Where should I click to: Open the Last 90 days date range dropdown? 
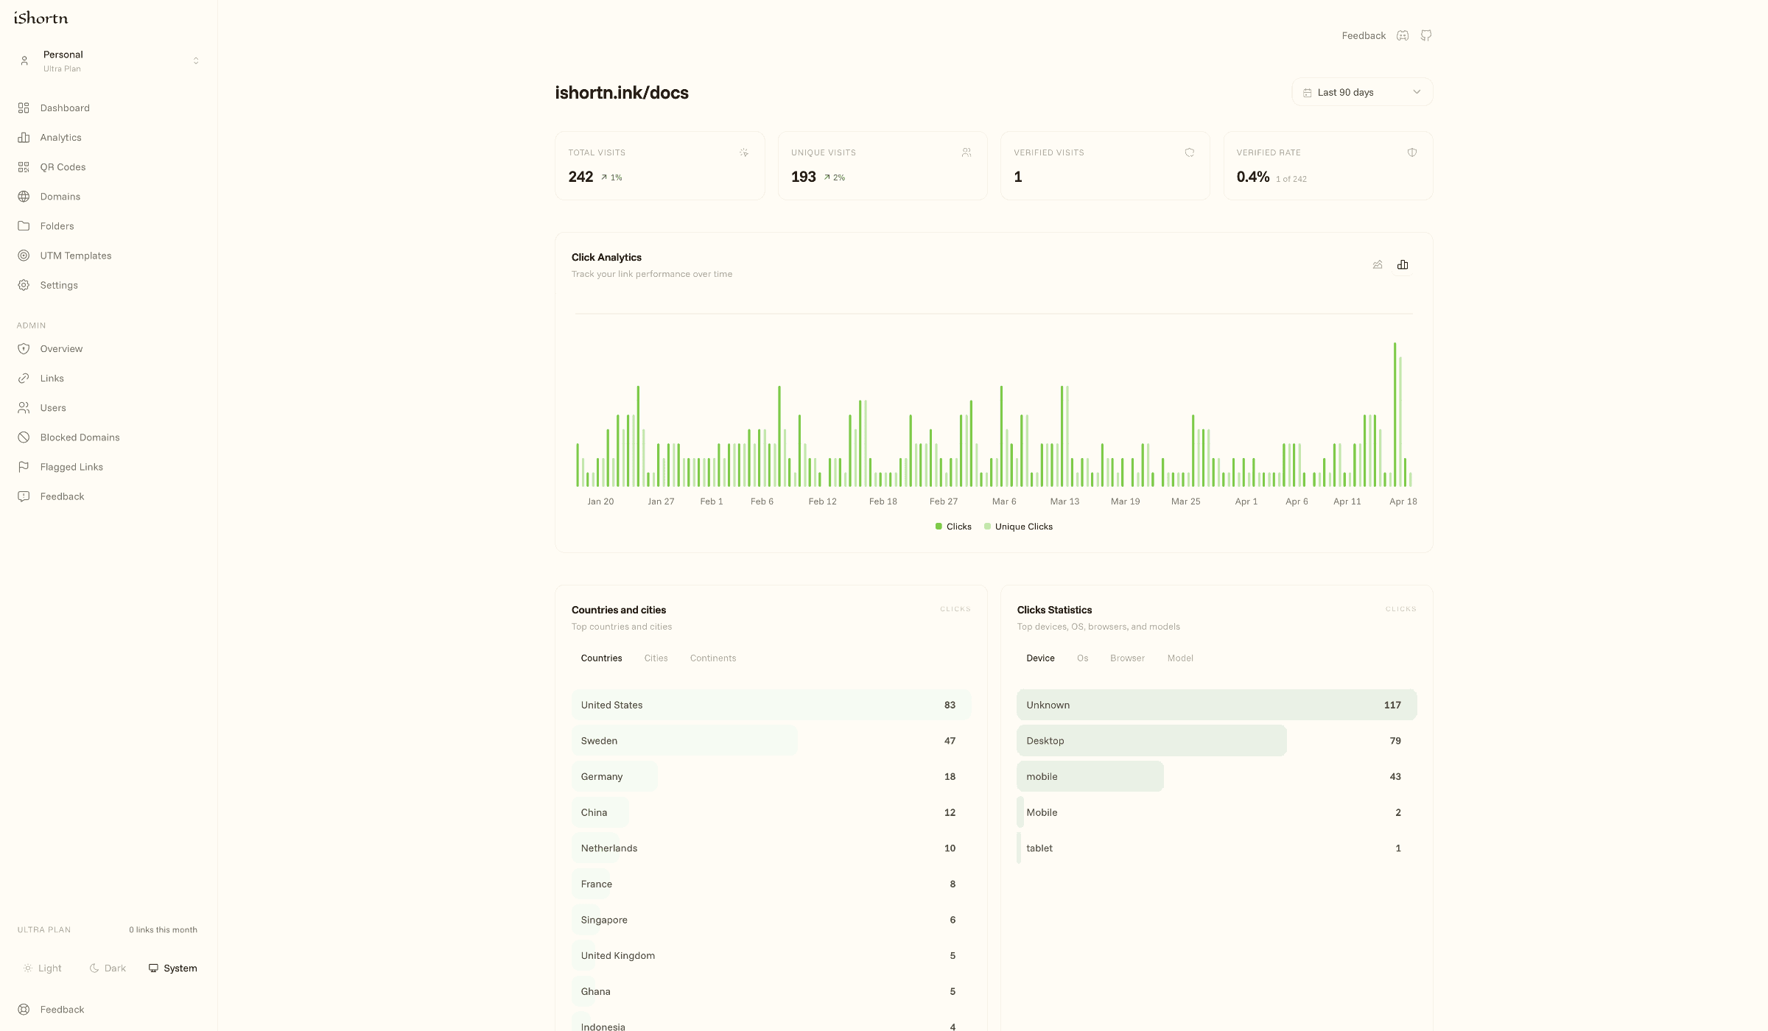[x=1361, y=91]
